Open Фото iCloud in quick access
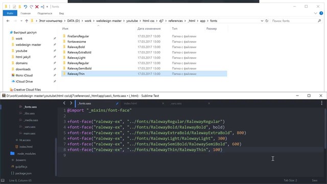The height and width of the screenshot is (184, 327). point(24,75)
